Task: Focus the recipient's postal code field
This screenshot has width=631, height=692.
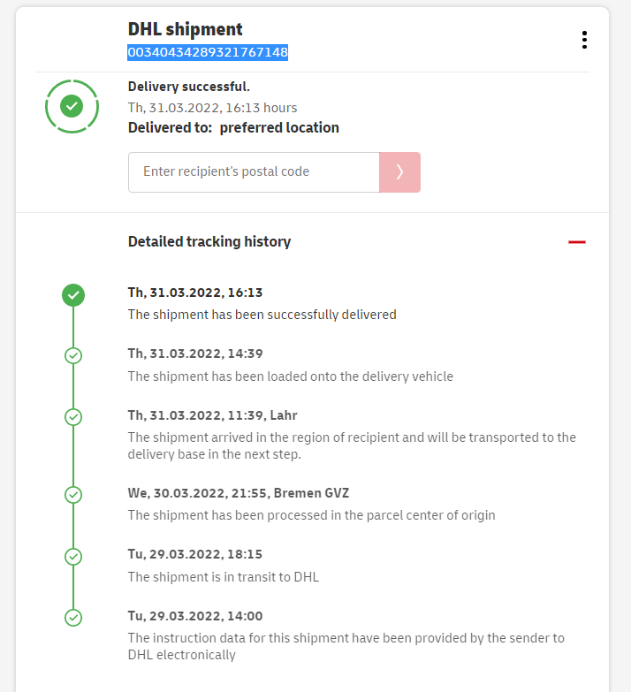Action: tap(254, 171)
